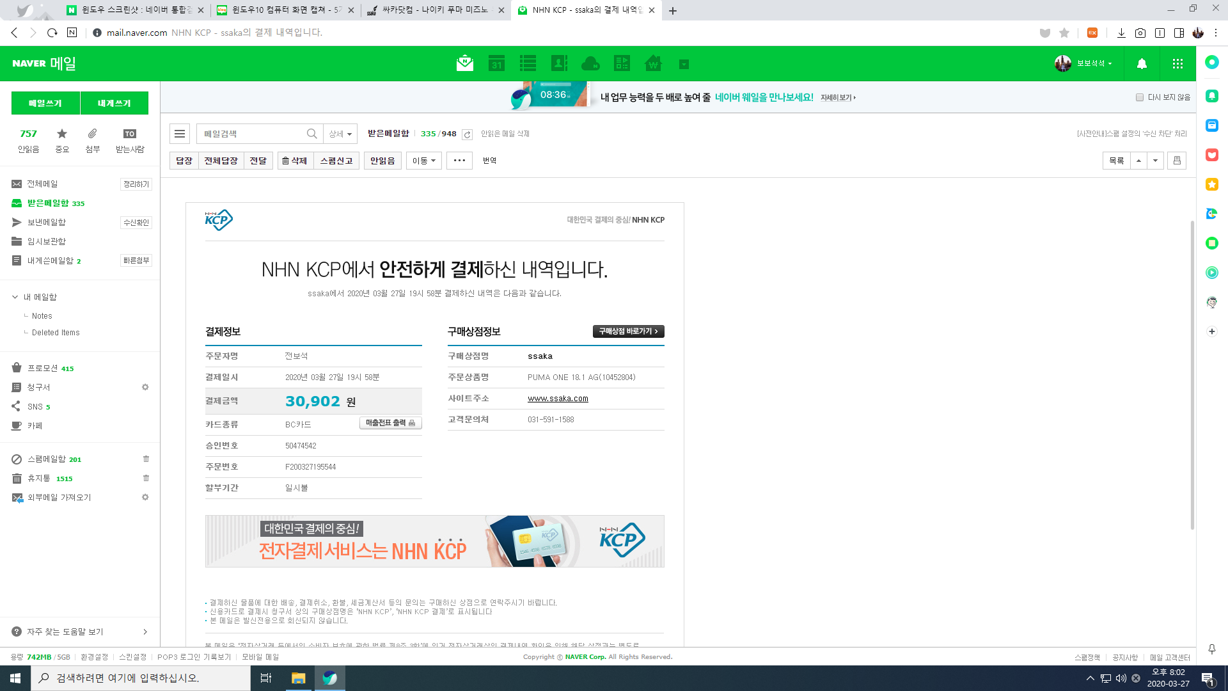
Task: Print receipt with 매출전표 출력 button
Action: (390, 423)
